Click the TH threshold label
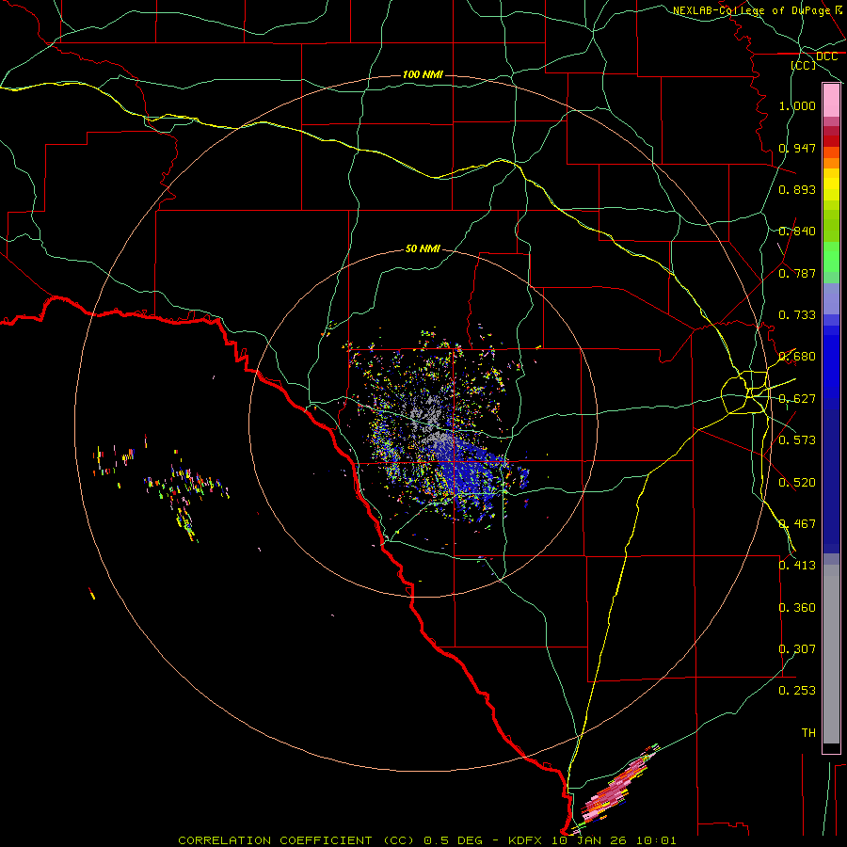The image size is (847, 847). [x=808, y=733]
